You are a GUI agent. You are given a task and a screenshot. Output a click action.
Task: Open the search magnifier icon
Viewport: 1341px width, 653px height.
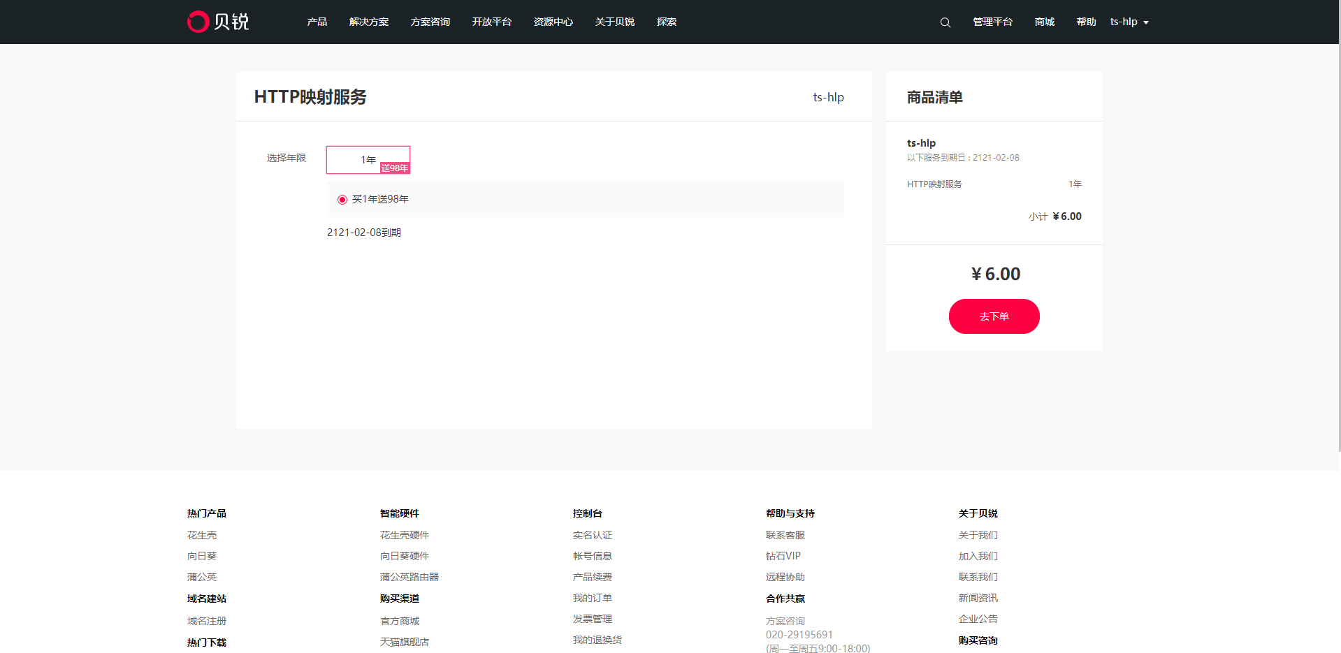(x=945, y=22)
